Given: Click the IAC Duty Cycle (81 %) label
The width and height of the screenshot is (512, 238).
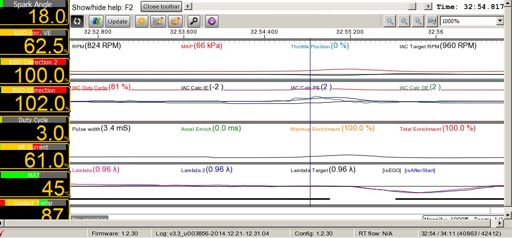Looking at the screenshot, I should 101,87.
